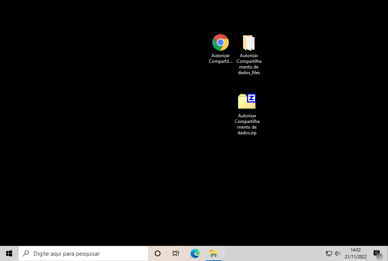Open File Explorer from the taskbar

213,253
